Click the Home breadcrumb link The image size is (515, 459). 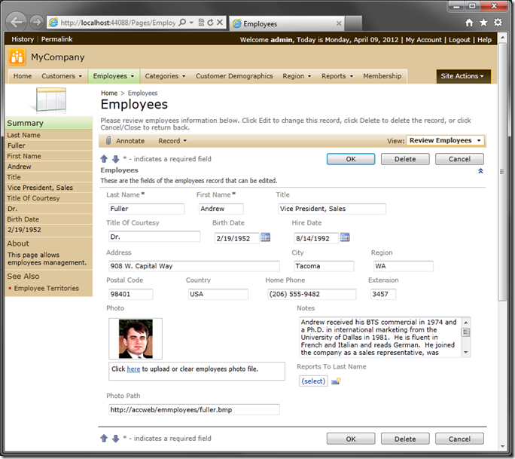(109, 93)
